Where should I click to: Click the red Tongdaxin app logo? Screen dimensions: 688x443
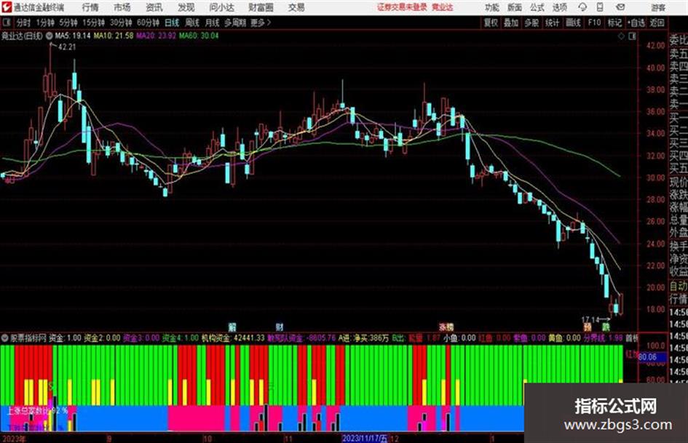click(6, 7)
